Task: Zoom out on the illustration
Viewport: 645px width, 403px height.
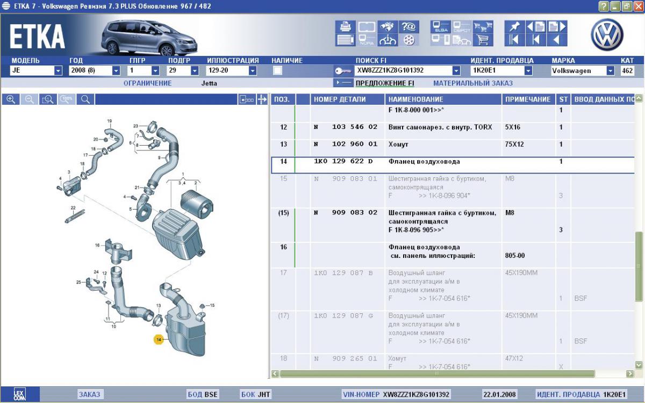Action: [x=29, y=99]
